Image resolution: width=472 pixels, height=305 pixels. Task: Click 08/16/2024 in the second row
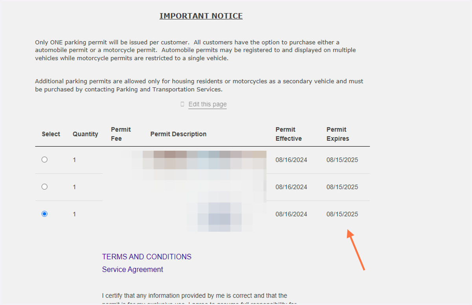[291, 187]
